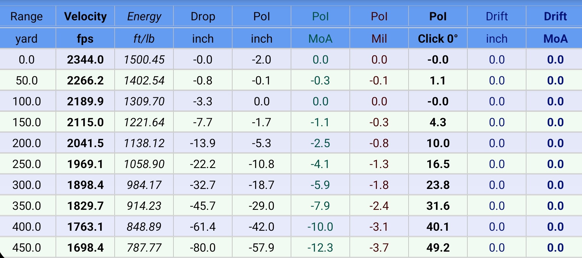Click the PoI Mil value -2.4
Image resolution: width=582 pixels, height=258 pixels.
pyautogui.click(x=379, y=206)
